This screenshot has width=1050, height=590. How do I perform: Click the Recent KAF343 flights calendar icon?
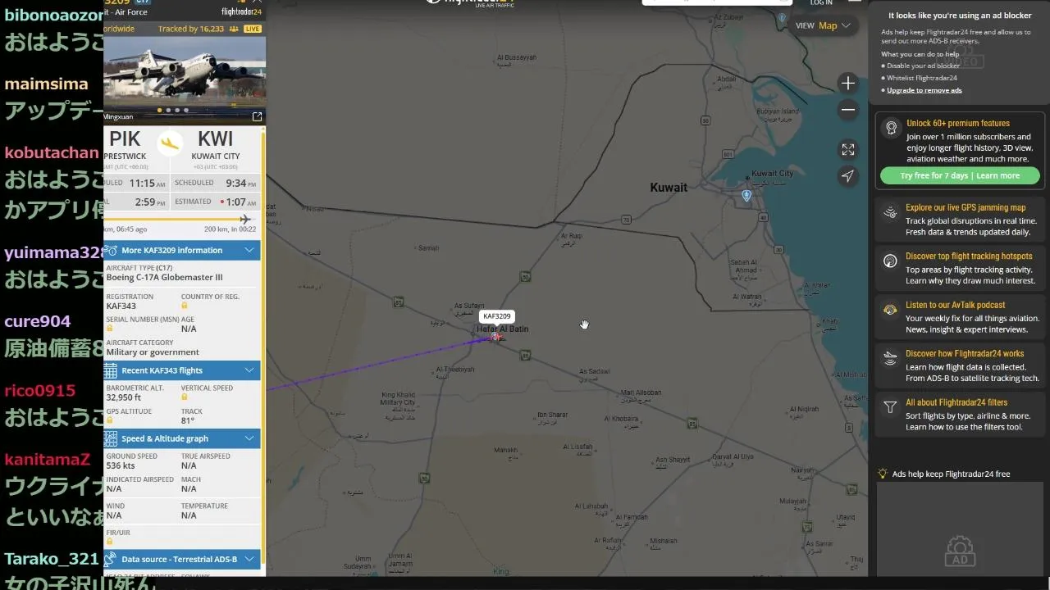[x=111, y=370]
